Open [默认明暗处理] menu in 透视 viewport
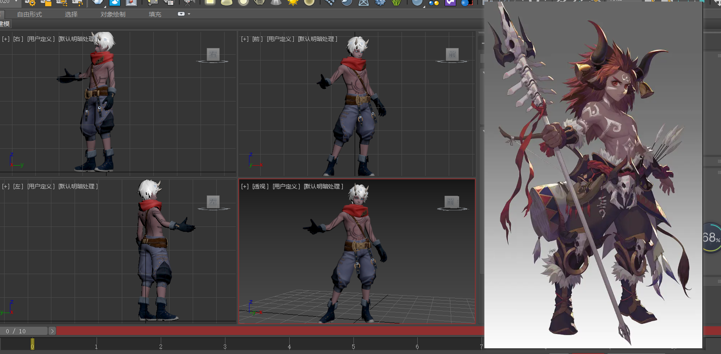This screenshot has width=721, height=354. click(x=323, y=187)
